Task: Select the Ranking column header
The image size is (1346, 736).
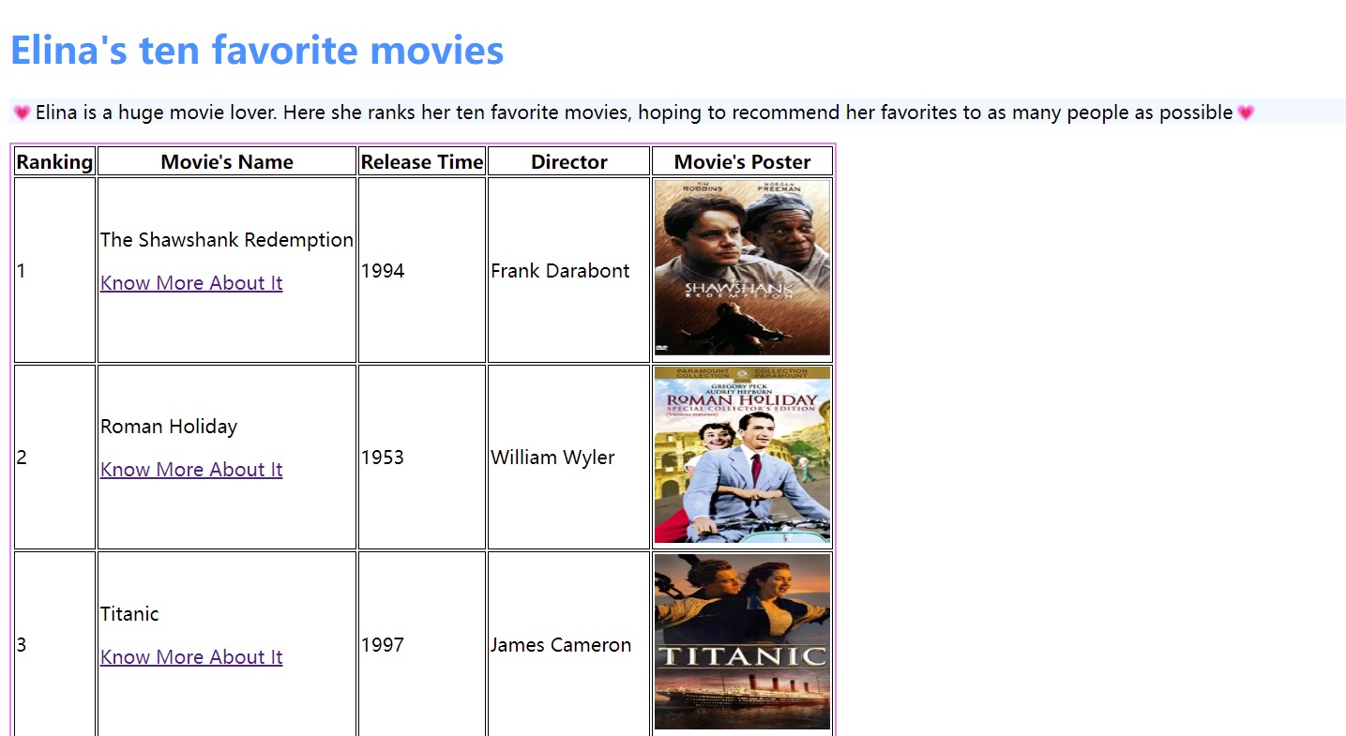Action: [x=54, y=161]
